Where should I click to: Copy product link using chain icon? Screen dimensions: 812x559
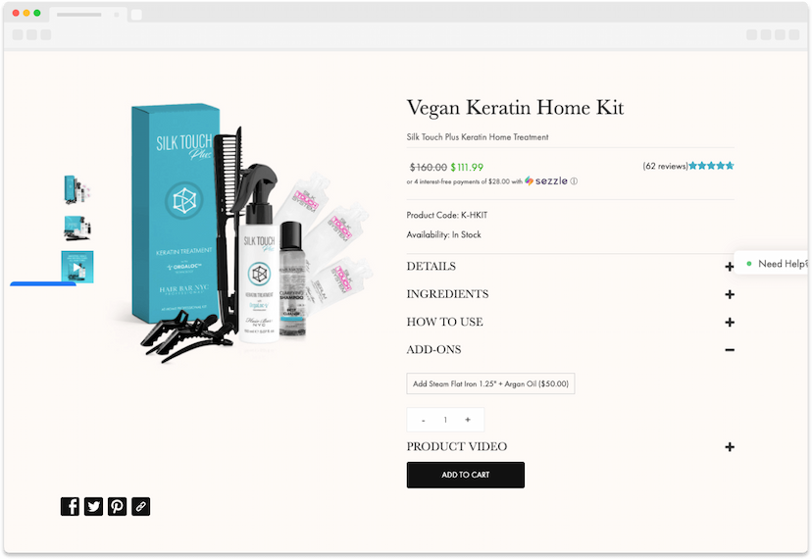point(141,506)
